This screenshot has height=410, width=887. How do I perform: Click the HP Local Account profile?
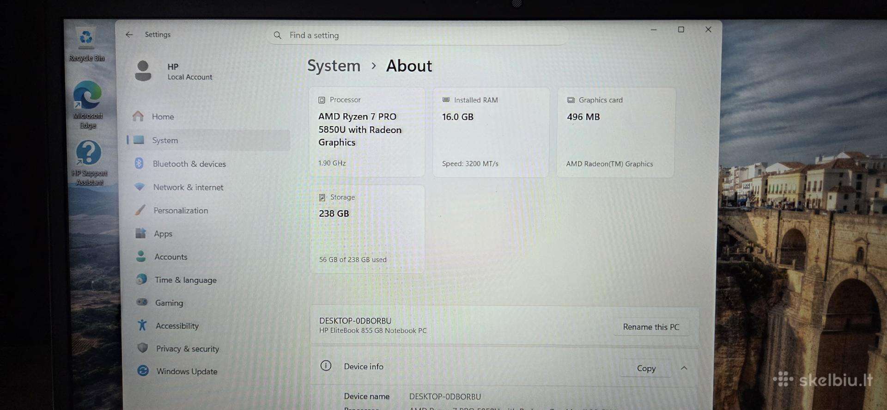pyautogui.click(x=174, y=71)
